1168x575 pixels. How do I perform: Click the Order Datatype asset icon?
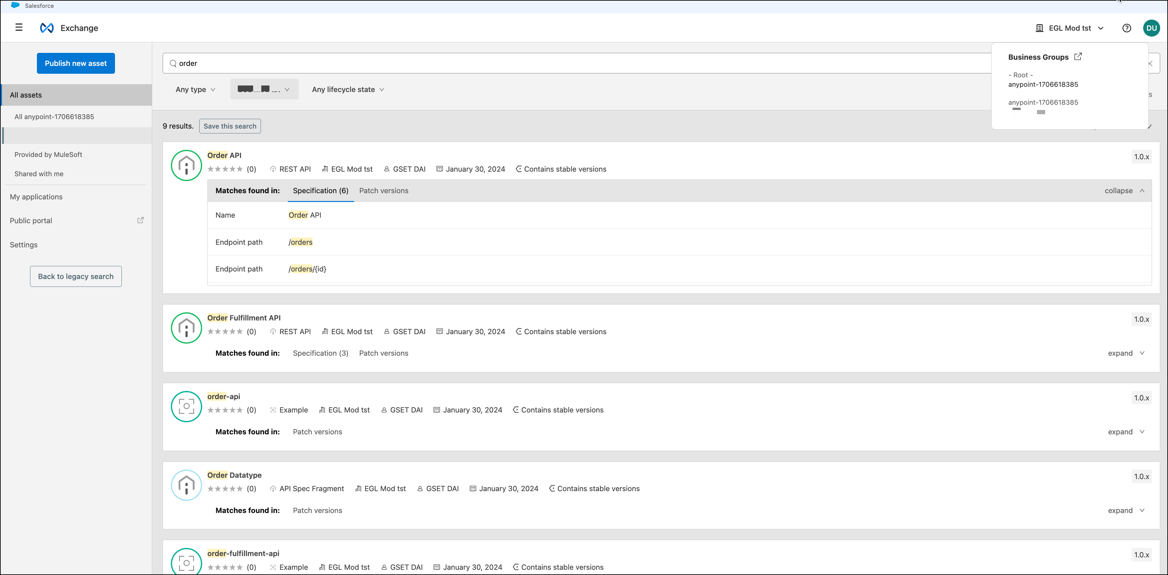(x=187, y=485)
